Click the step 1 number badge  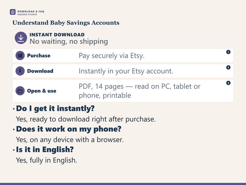click(x=228, y=52)
